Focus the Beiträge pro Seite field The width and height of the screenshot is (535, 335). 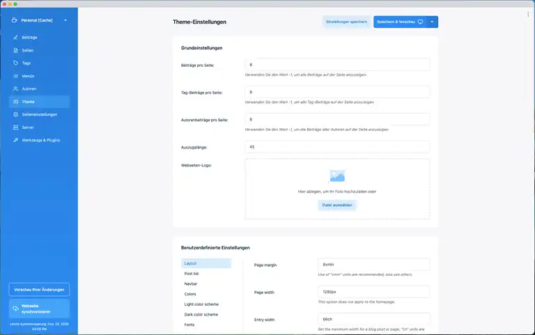pyautogui.click(x=337, y=65)
